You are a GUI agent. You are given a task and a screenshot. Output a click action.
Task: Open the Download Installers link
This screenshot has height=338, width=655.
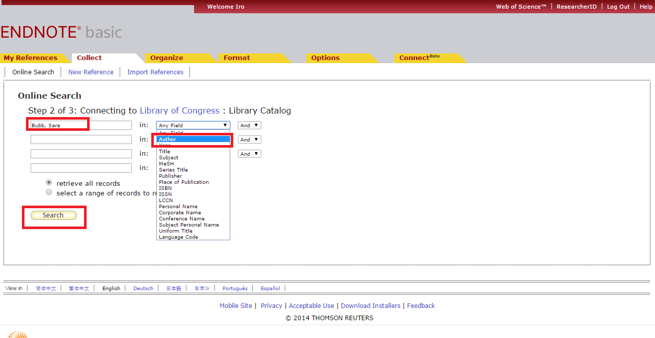(371, 305)
